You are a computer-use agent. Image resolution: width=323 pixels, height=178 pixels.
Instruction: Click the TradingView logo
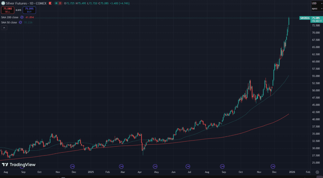point(18,164)
